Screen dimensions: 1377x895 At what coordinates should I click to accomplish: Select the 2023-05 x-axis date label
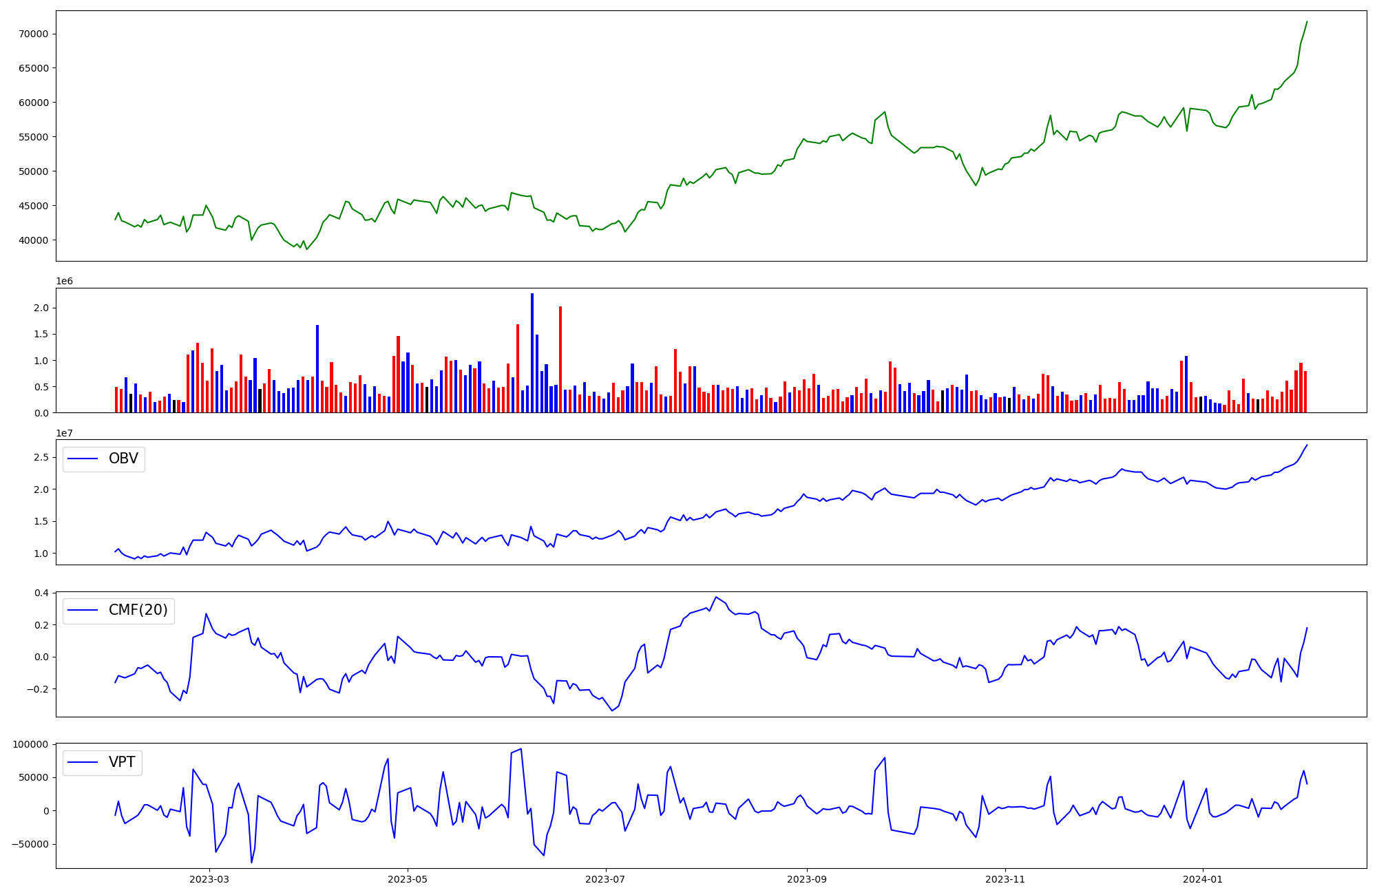(x=408, y=879)
